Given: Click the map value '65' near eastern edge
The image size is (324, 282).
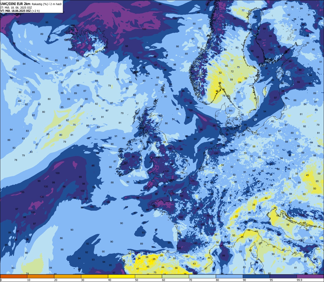Looking at the screenshot, I should click(x=317, y=181).
